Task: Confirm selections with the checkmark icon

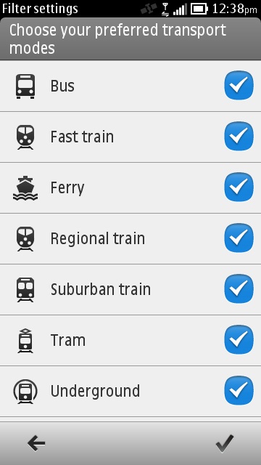Action: coord(225,443)
